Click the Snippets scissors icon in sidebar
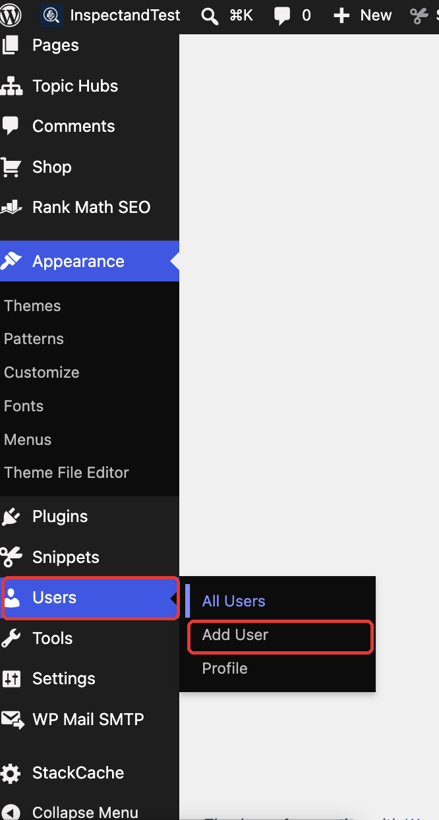 pyautogui.click(x=11, y=558)
